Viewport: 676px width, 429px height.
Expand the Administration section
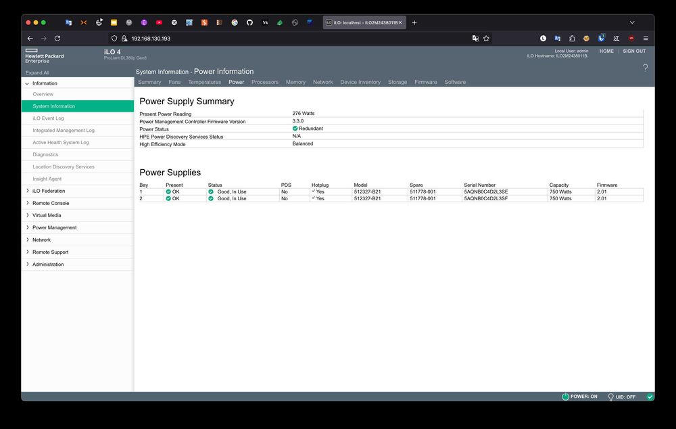tap(28, 264)
